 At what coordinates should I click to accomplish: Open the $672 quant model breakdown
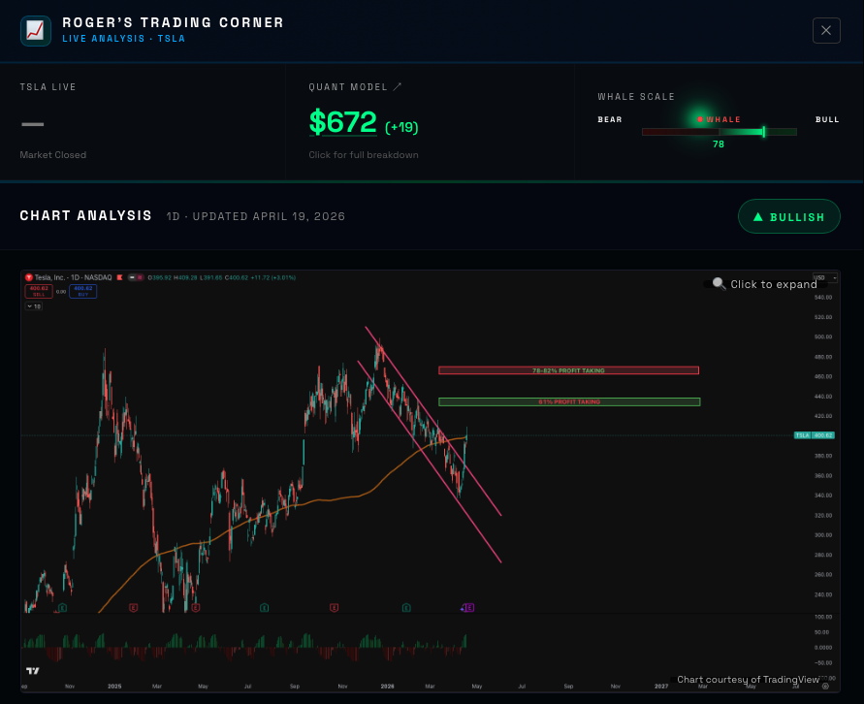[342, 122]
